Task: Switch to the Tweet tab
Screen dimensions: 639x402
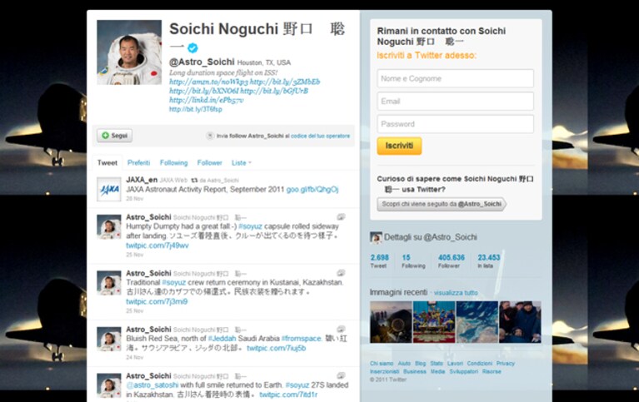Action: [107, 162]
